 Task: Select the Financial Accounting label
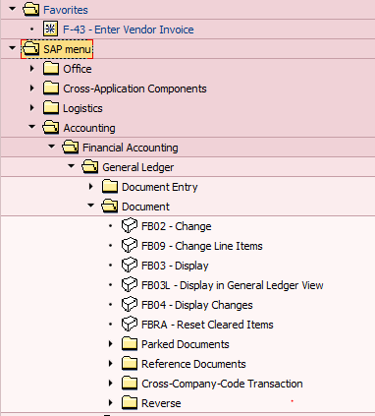(x=131, y=148)
